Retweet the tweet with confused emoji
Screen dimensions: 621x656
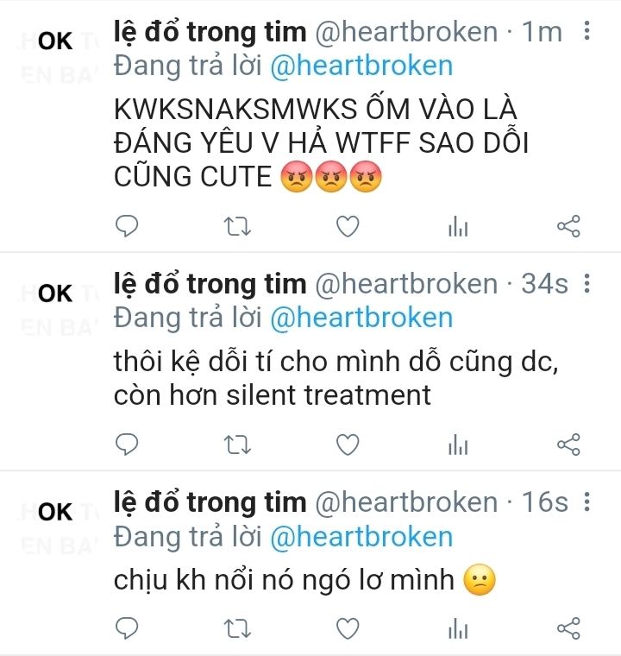click(237, 628)
